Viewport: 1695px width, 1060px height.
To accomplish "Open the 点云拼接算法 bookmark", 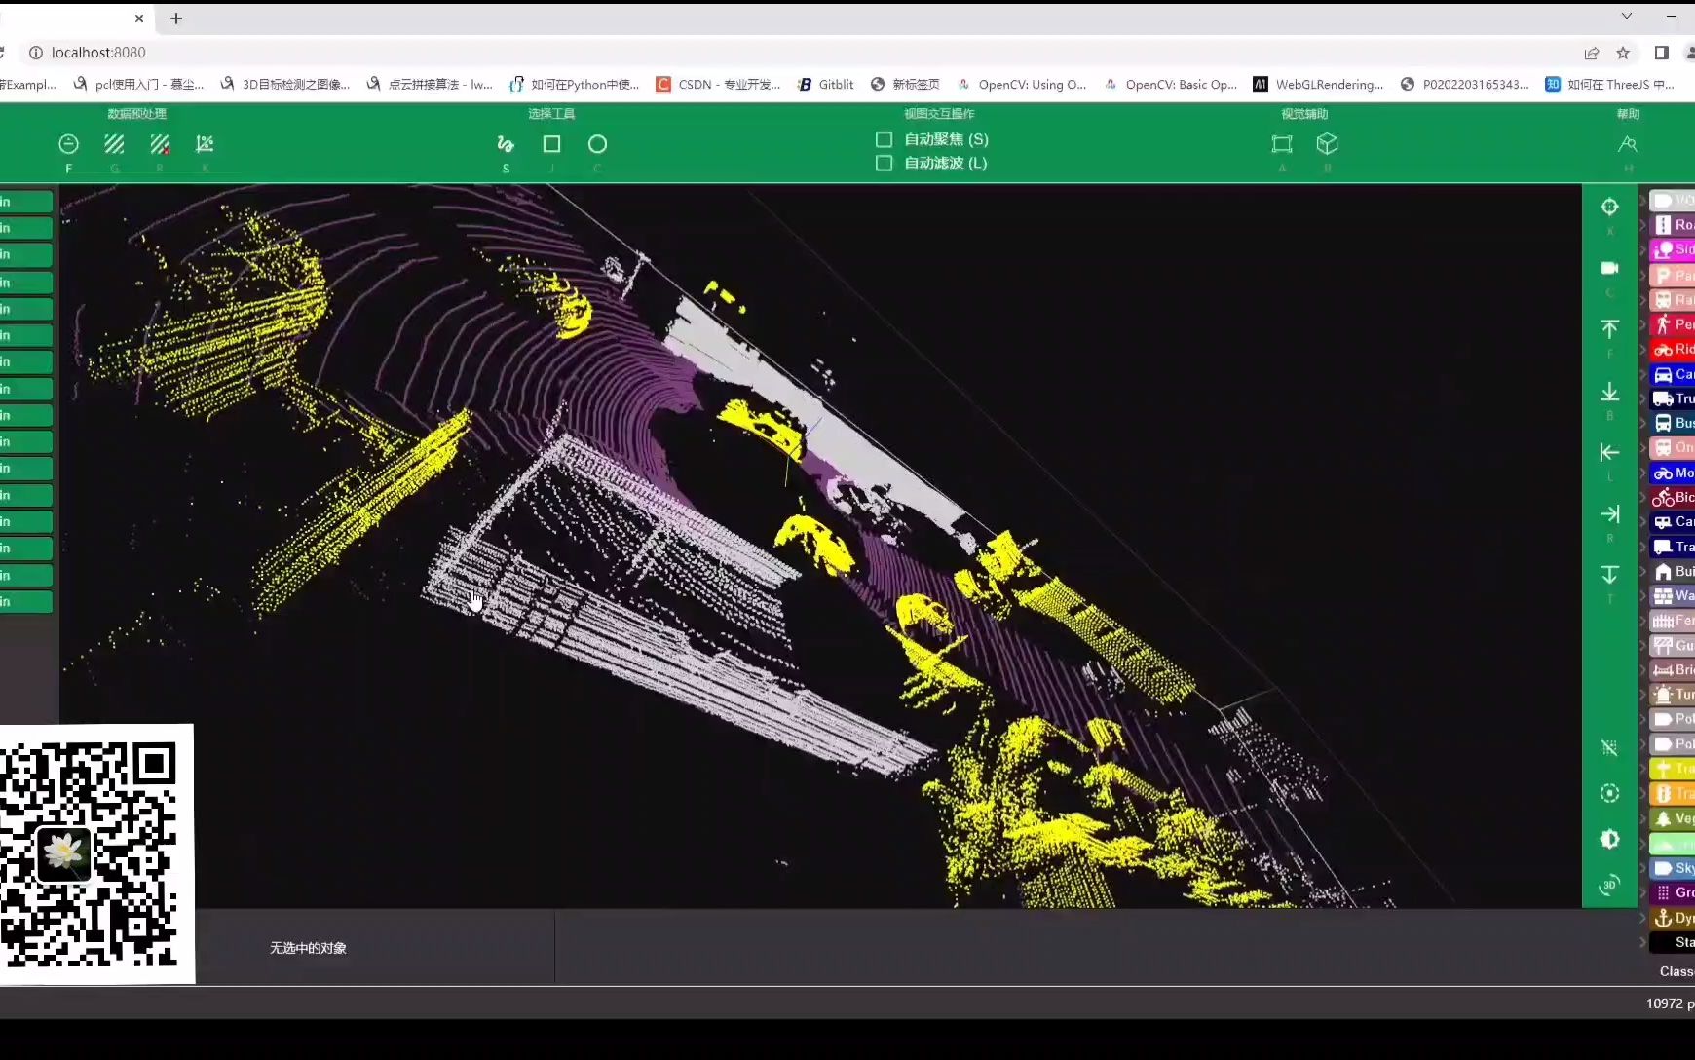I will click(x=430, y=85).
